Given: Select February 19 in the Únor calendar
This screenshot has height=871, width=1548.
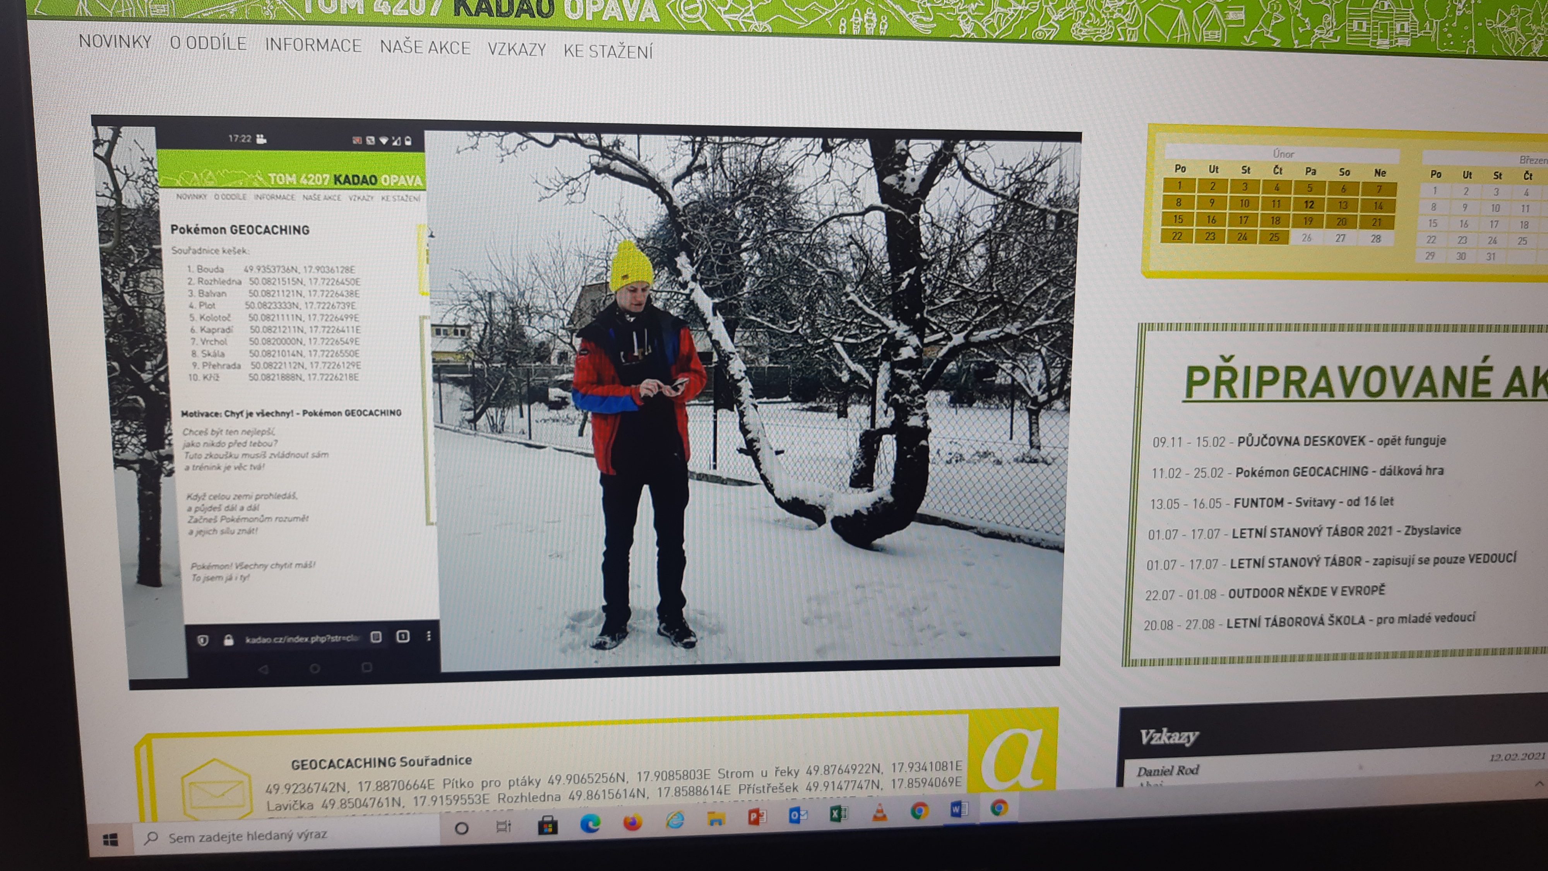Looking at the screenshot, I should [1308, 221].
